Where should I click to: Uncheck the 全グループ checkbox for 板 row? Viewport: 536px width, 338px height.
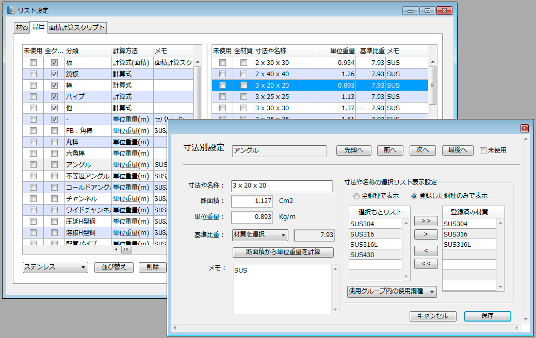(x=54, y=63)
